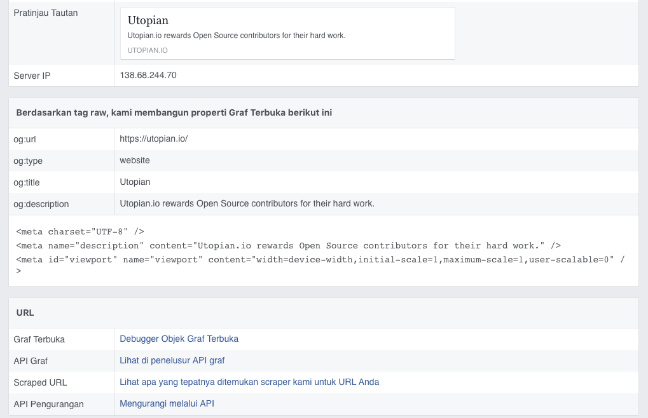
Task: Open the Debugger Objek Graf Terbuka link
Action: tap(179, 339)
